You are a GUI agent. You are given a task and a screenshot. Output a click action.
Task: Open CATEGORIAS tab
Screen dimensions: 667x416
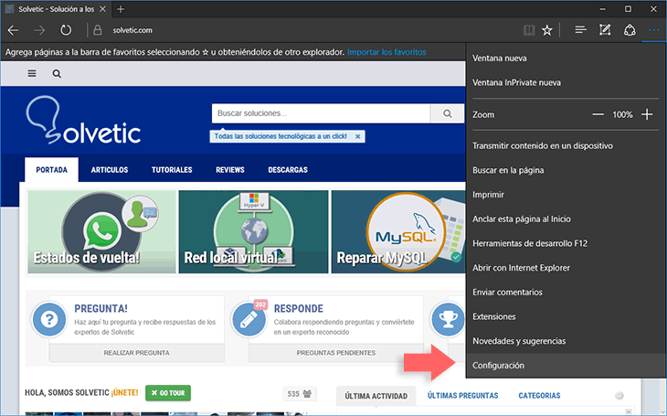point(539,396)
